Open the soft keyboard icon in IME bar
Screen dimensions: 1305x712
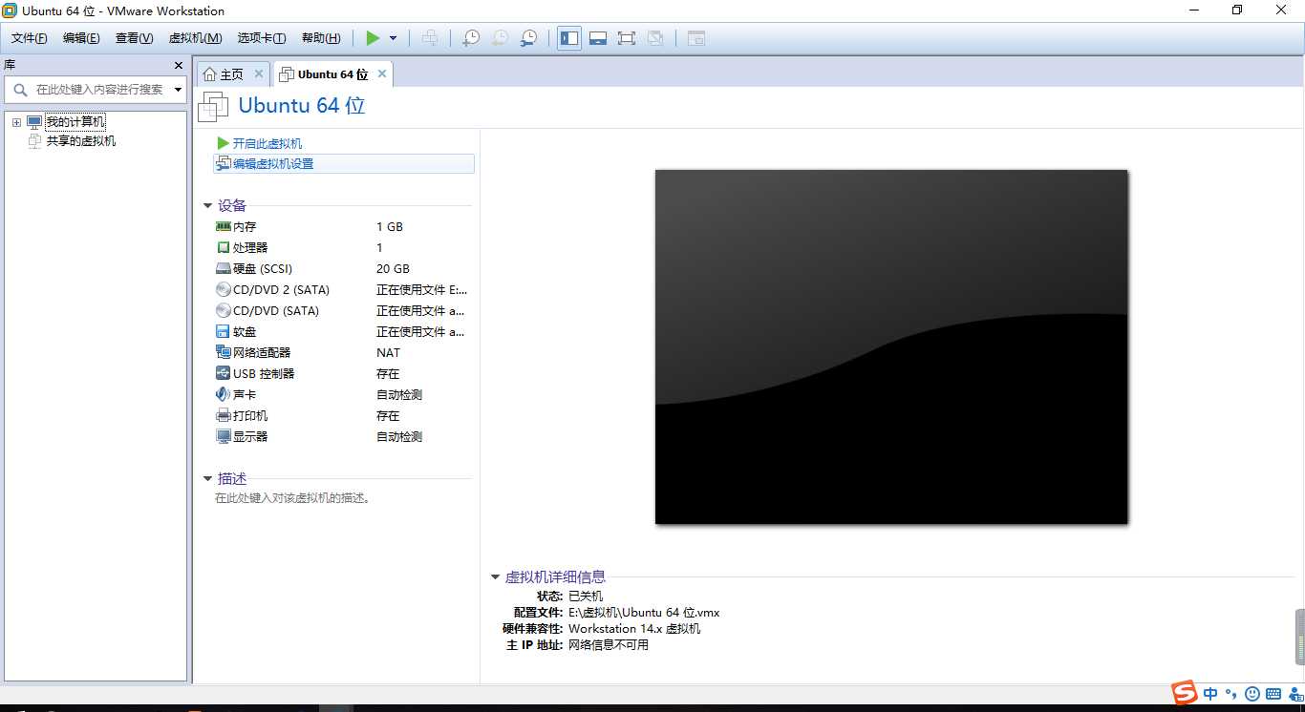click(x=1273, y=694)
